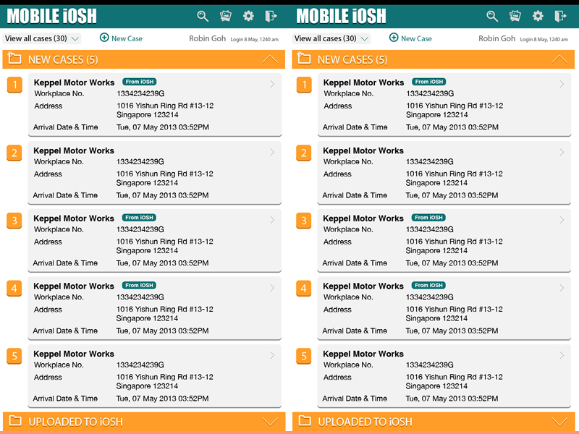
Task: Select 'Keppel Motor Works' title of case 5, right screen
Action: 363,354
